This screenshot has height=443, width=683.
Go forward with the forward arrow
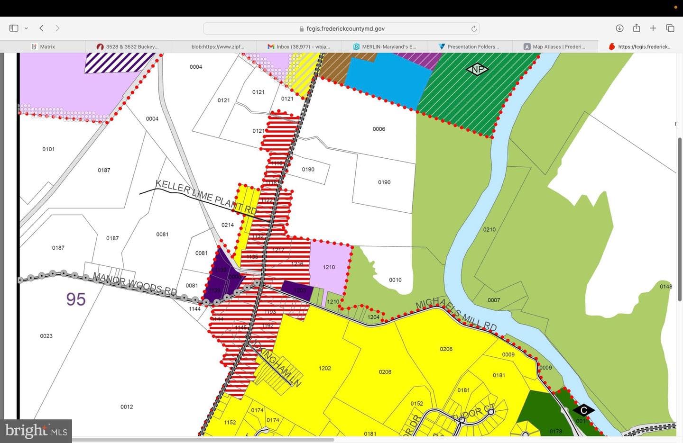pyautogui.click(x=57, y=28)
